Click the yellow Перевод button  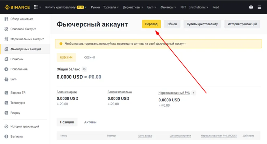point(151,24)
